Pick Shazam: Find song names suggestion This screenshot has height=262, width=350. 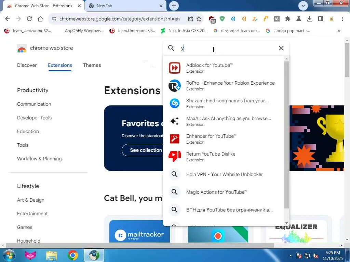tap(224, 103)
